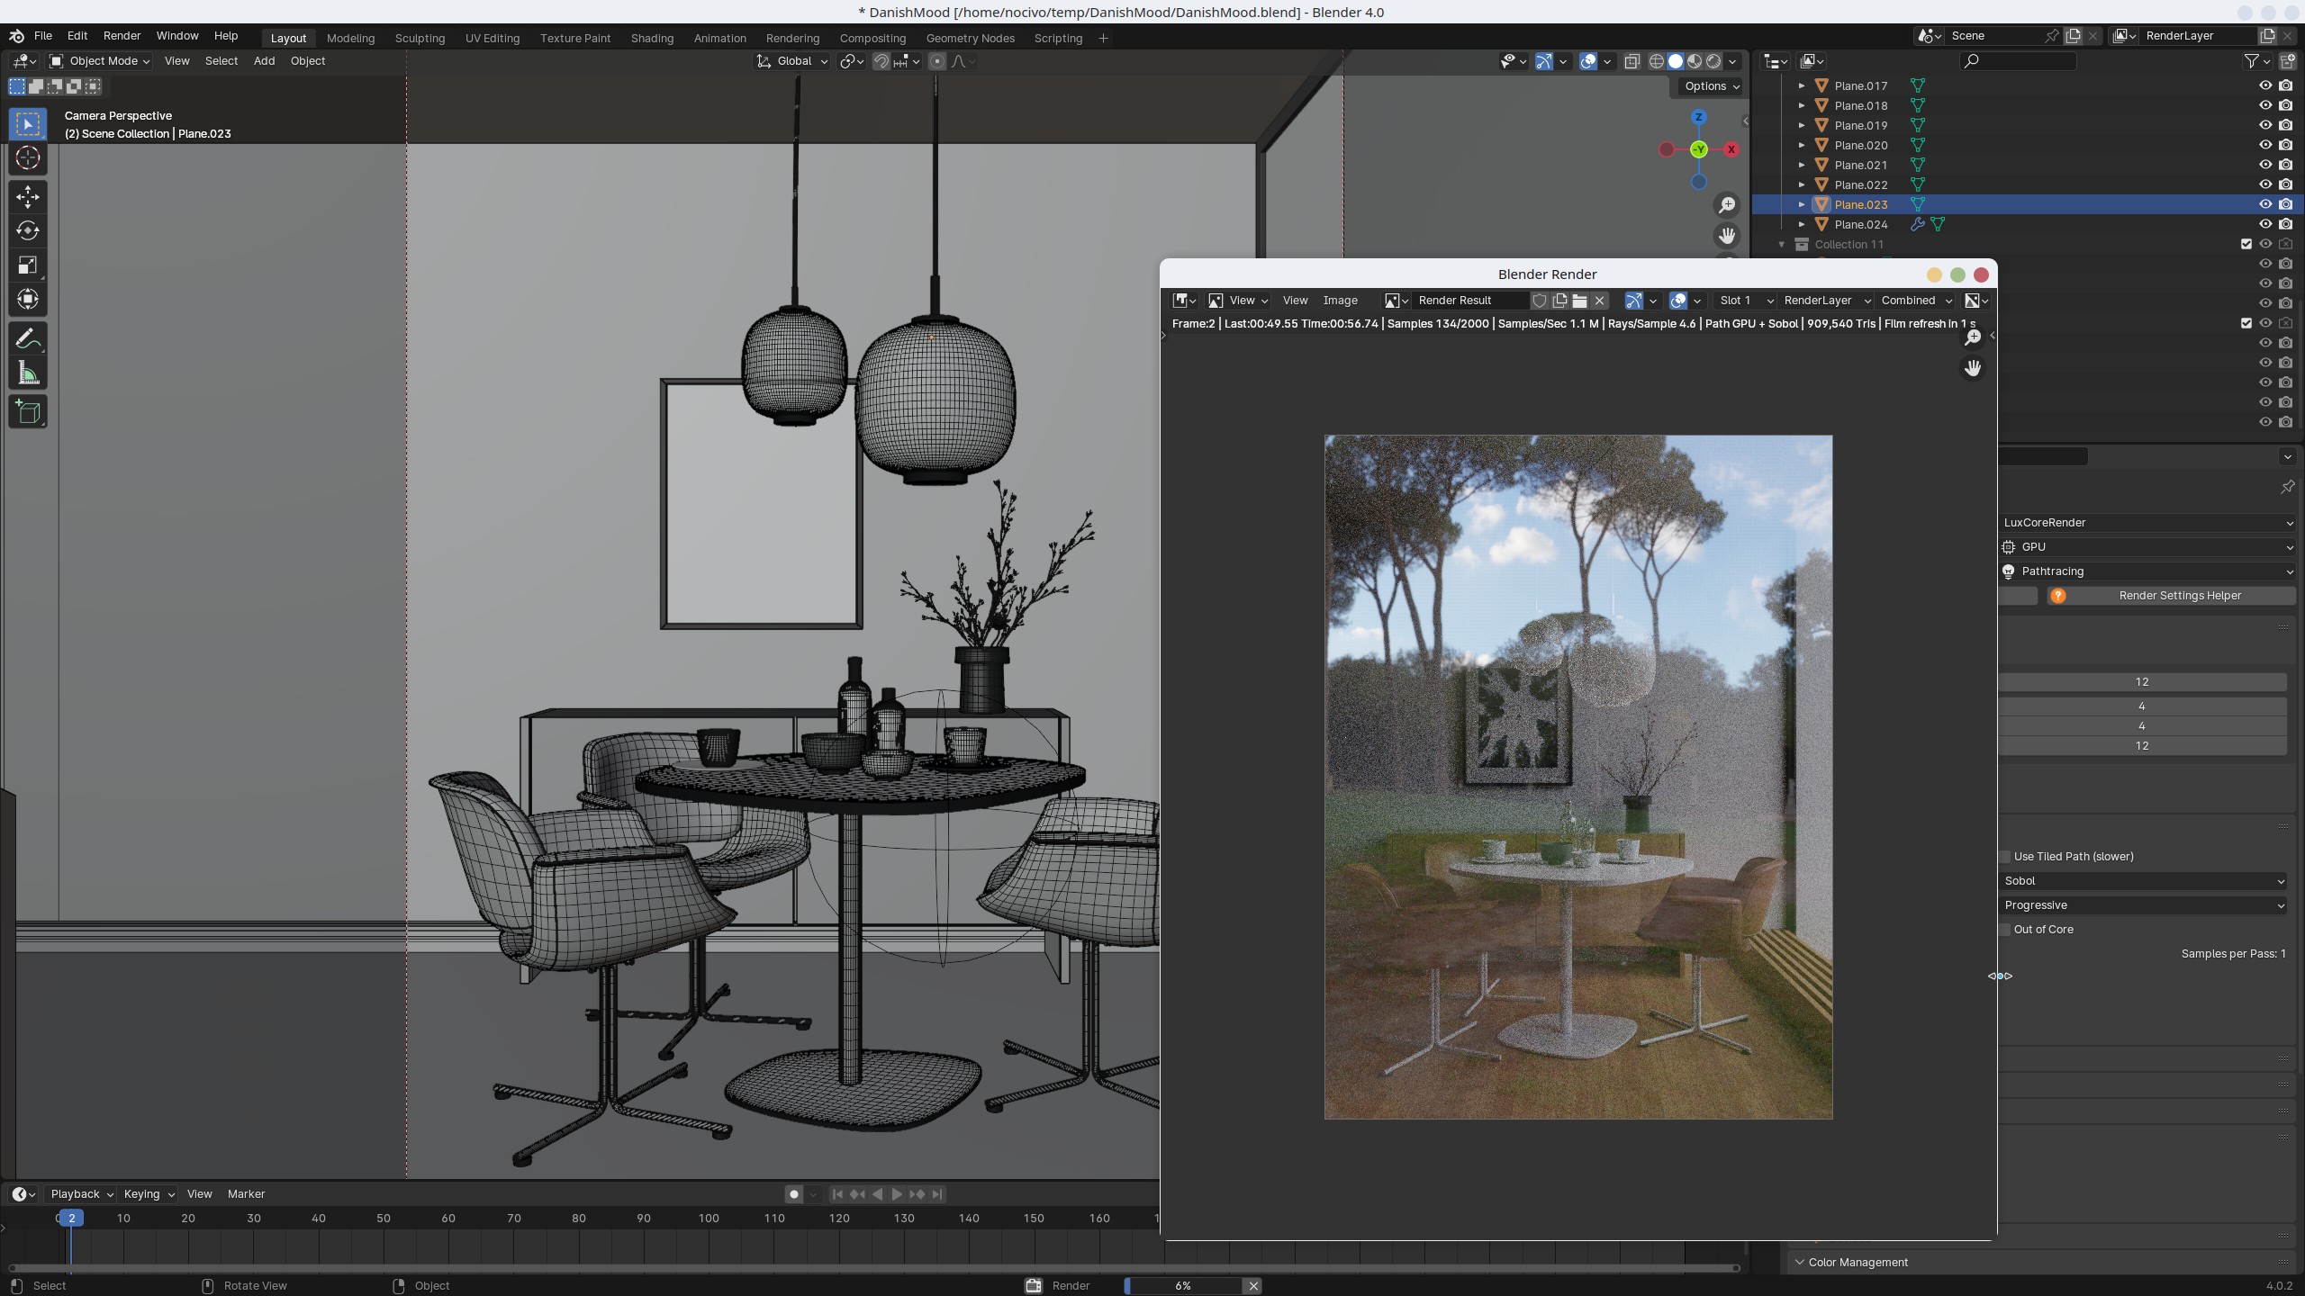
Task: Select the Rotate tool
Action: (x=27, y=230)
